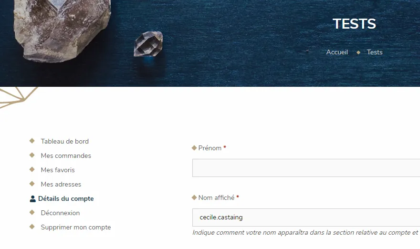Log out via Déconnexion link
This screenshot has height=249, width=420.
click(60, 213)
